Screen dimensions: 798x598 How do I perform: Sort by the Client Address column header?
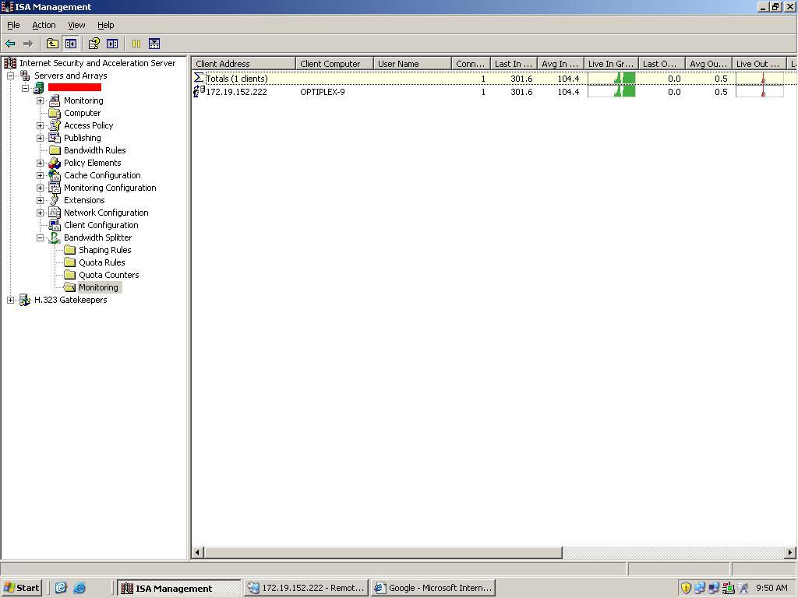click(244, 64)
